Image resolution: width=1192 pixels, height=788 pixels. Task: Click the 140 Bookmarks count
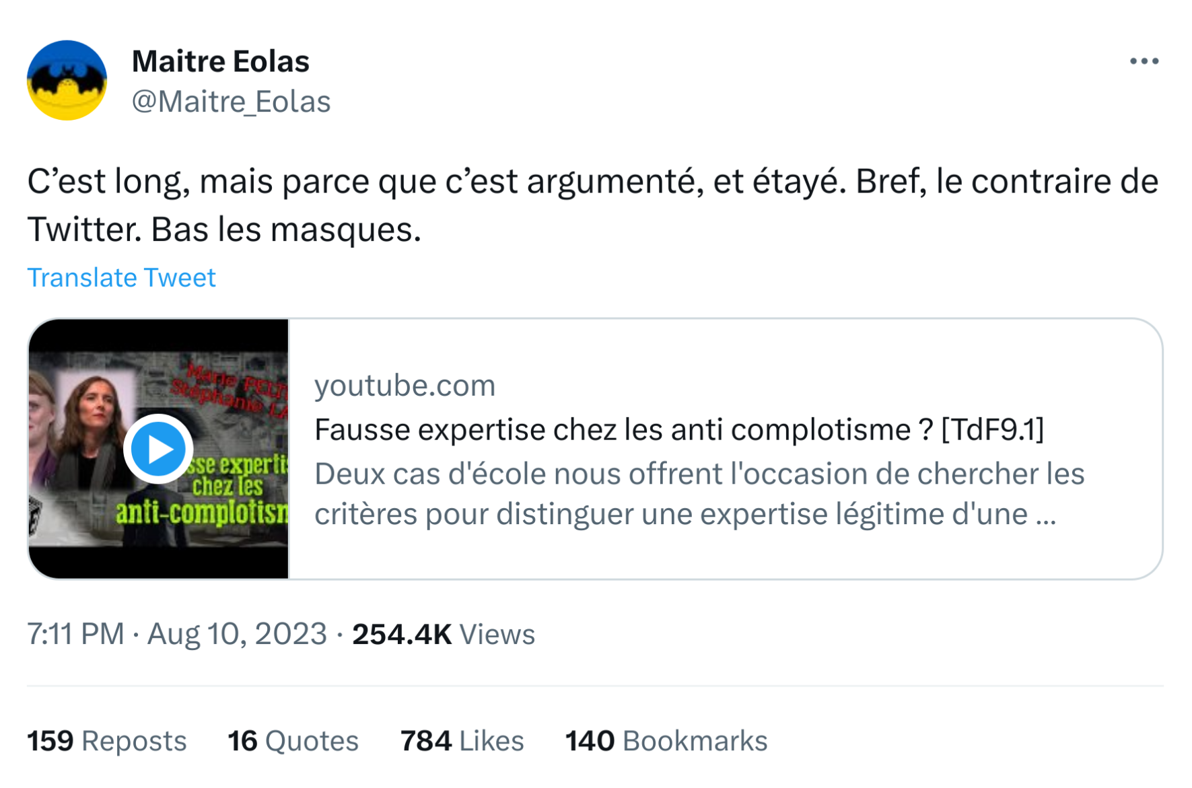(x=666, y=741)
